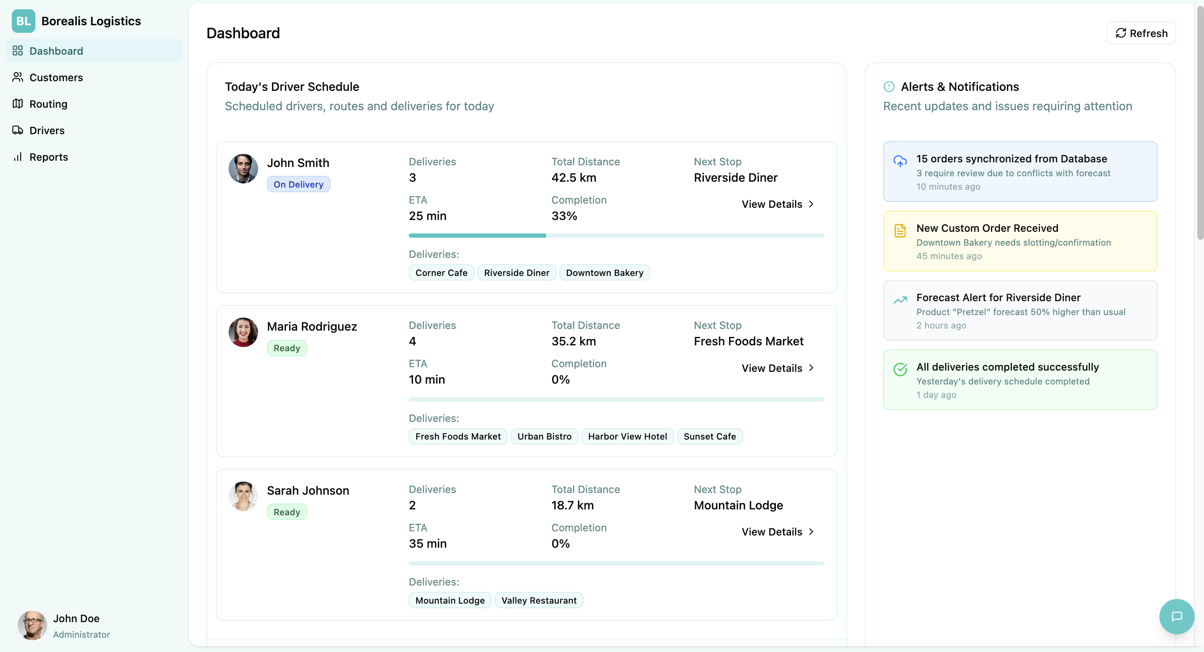
Task: Open the chat bubble floating button
Action: click(x=1176, y=616)
